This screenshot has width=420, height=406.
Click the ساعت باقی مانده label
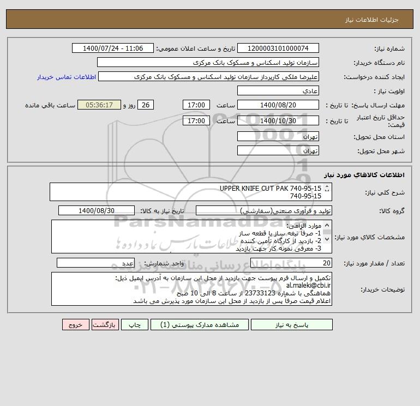click(50, 105)
